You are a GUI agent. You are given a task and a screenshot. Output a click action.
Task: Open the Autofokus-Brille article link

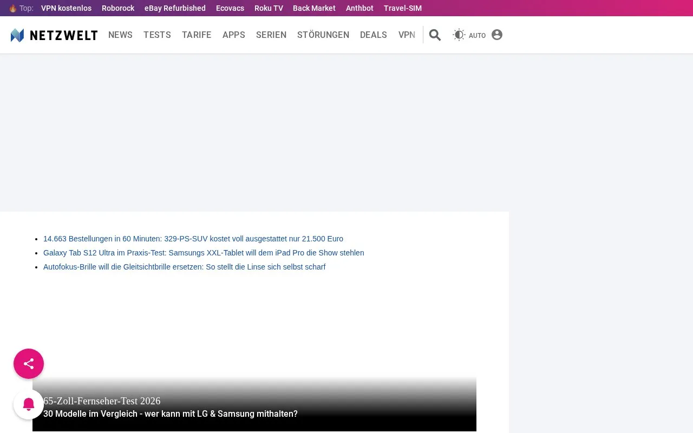pyautogui.click(x=184, y=267)
